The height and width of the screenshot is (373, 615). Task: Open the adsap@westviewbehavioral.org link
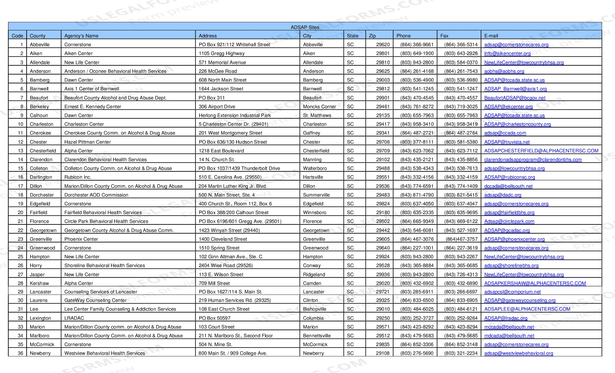click(519, 353)
